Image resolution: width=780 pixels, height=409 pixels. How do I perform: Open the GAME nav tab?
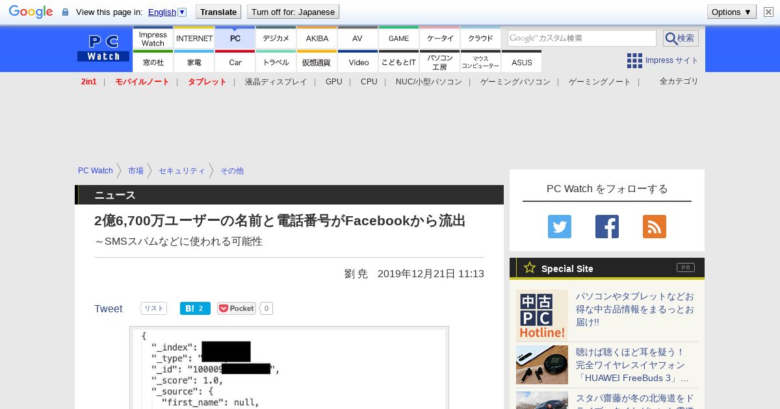(x=399, y=38)
